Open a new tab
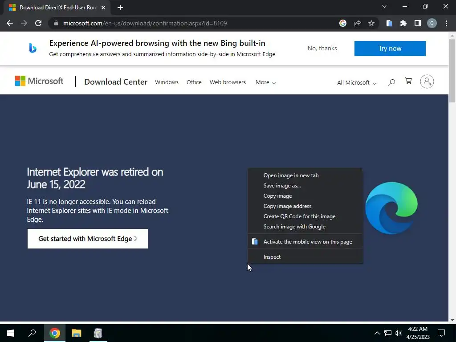Image resolution: width=456 pixels, height=342 pixels. [120, 8]
